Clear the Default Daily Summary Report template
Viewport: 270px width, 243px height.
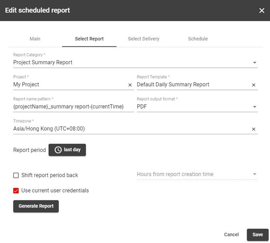tap(253, 85)
